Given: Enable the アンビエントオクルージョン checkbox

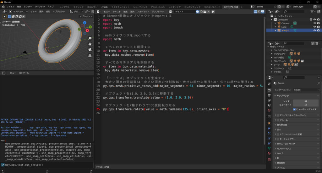Looking at the screenshot, I should [x=278, y=115].
